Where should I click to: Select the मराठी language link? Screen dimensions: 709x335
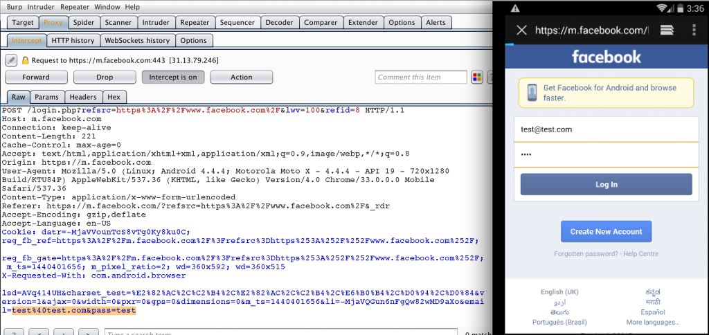click(653, 302)
